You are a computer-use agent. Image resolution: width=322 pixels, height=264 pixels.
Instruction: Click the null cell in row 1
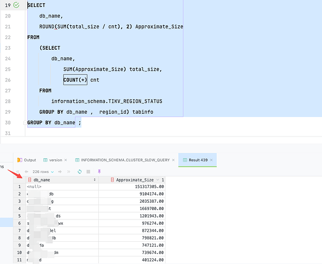tap(35, 187)
